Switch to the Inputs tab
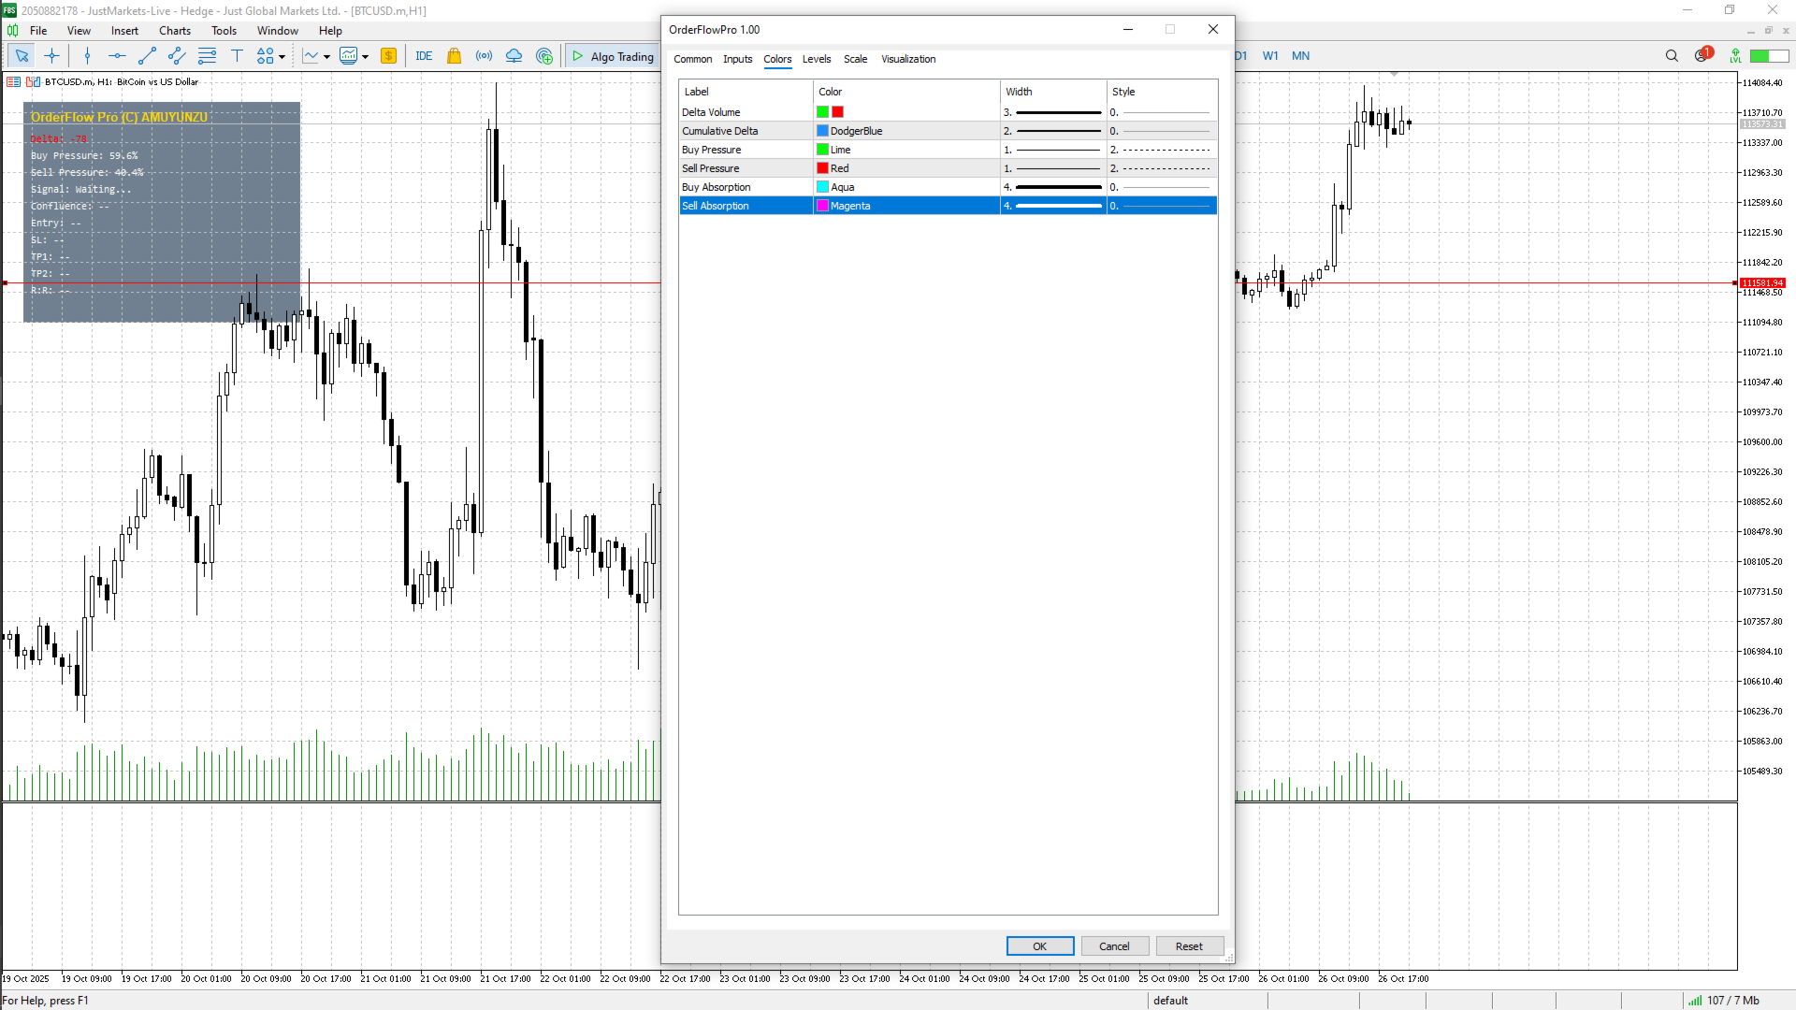The width and height of the screenshot is (1796, 1010). click(x=737, y=59)
